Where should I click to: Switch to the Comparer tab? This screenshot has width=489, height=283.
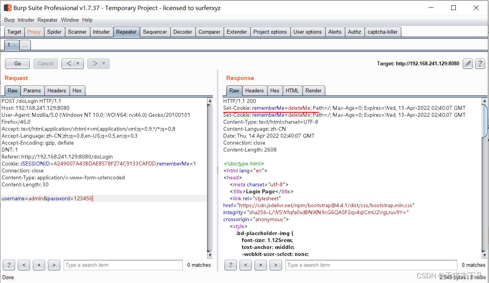209,32
